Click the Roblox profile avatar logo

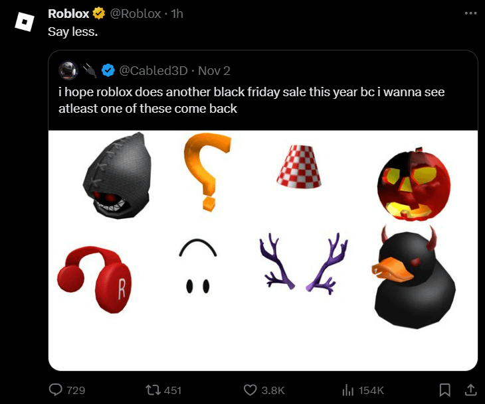[25, 22]
